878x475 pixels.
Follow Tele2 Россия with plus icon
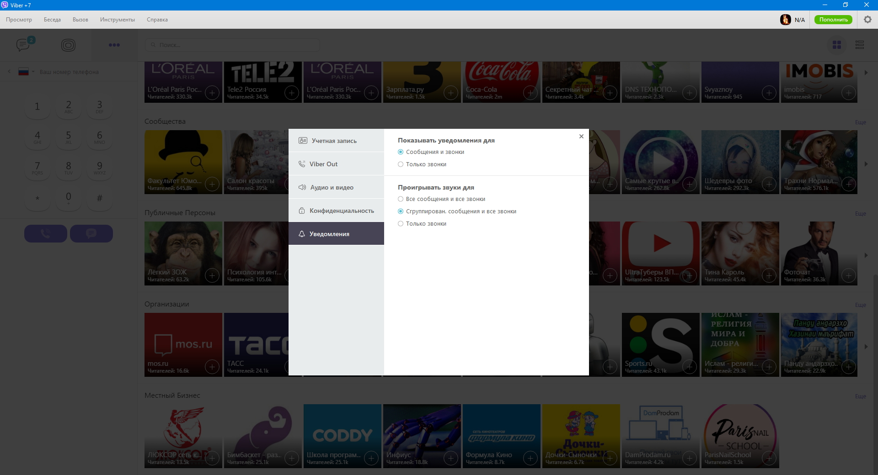click(x=292, y=93)
